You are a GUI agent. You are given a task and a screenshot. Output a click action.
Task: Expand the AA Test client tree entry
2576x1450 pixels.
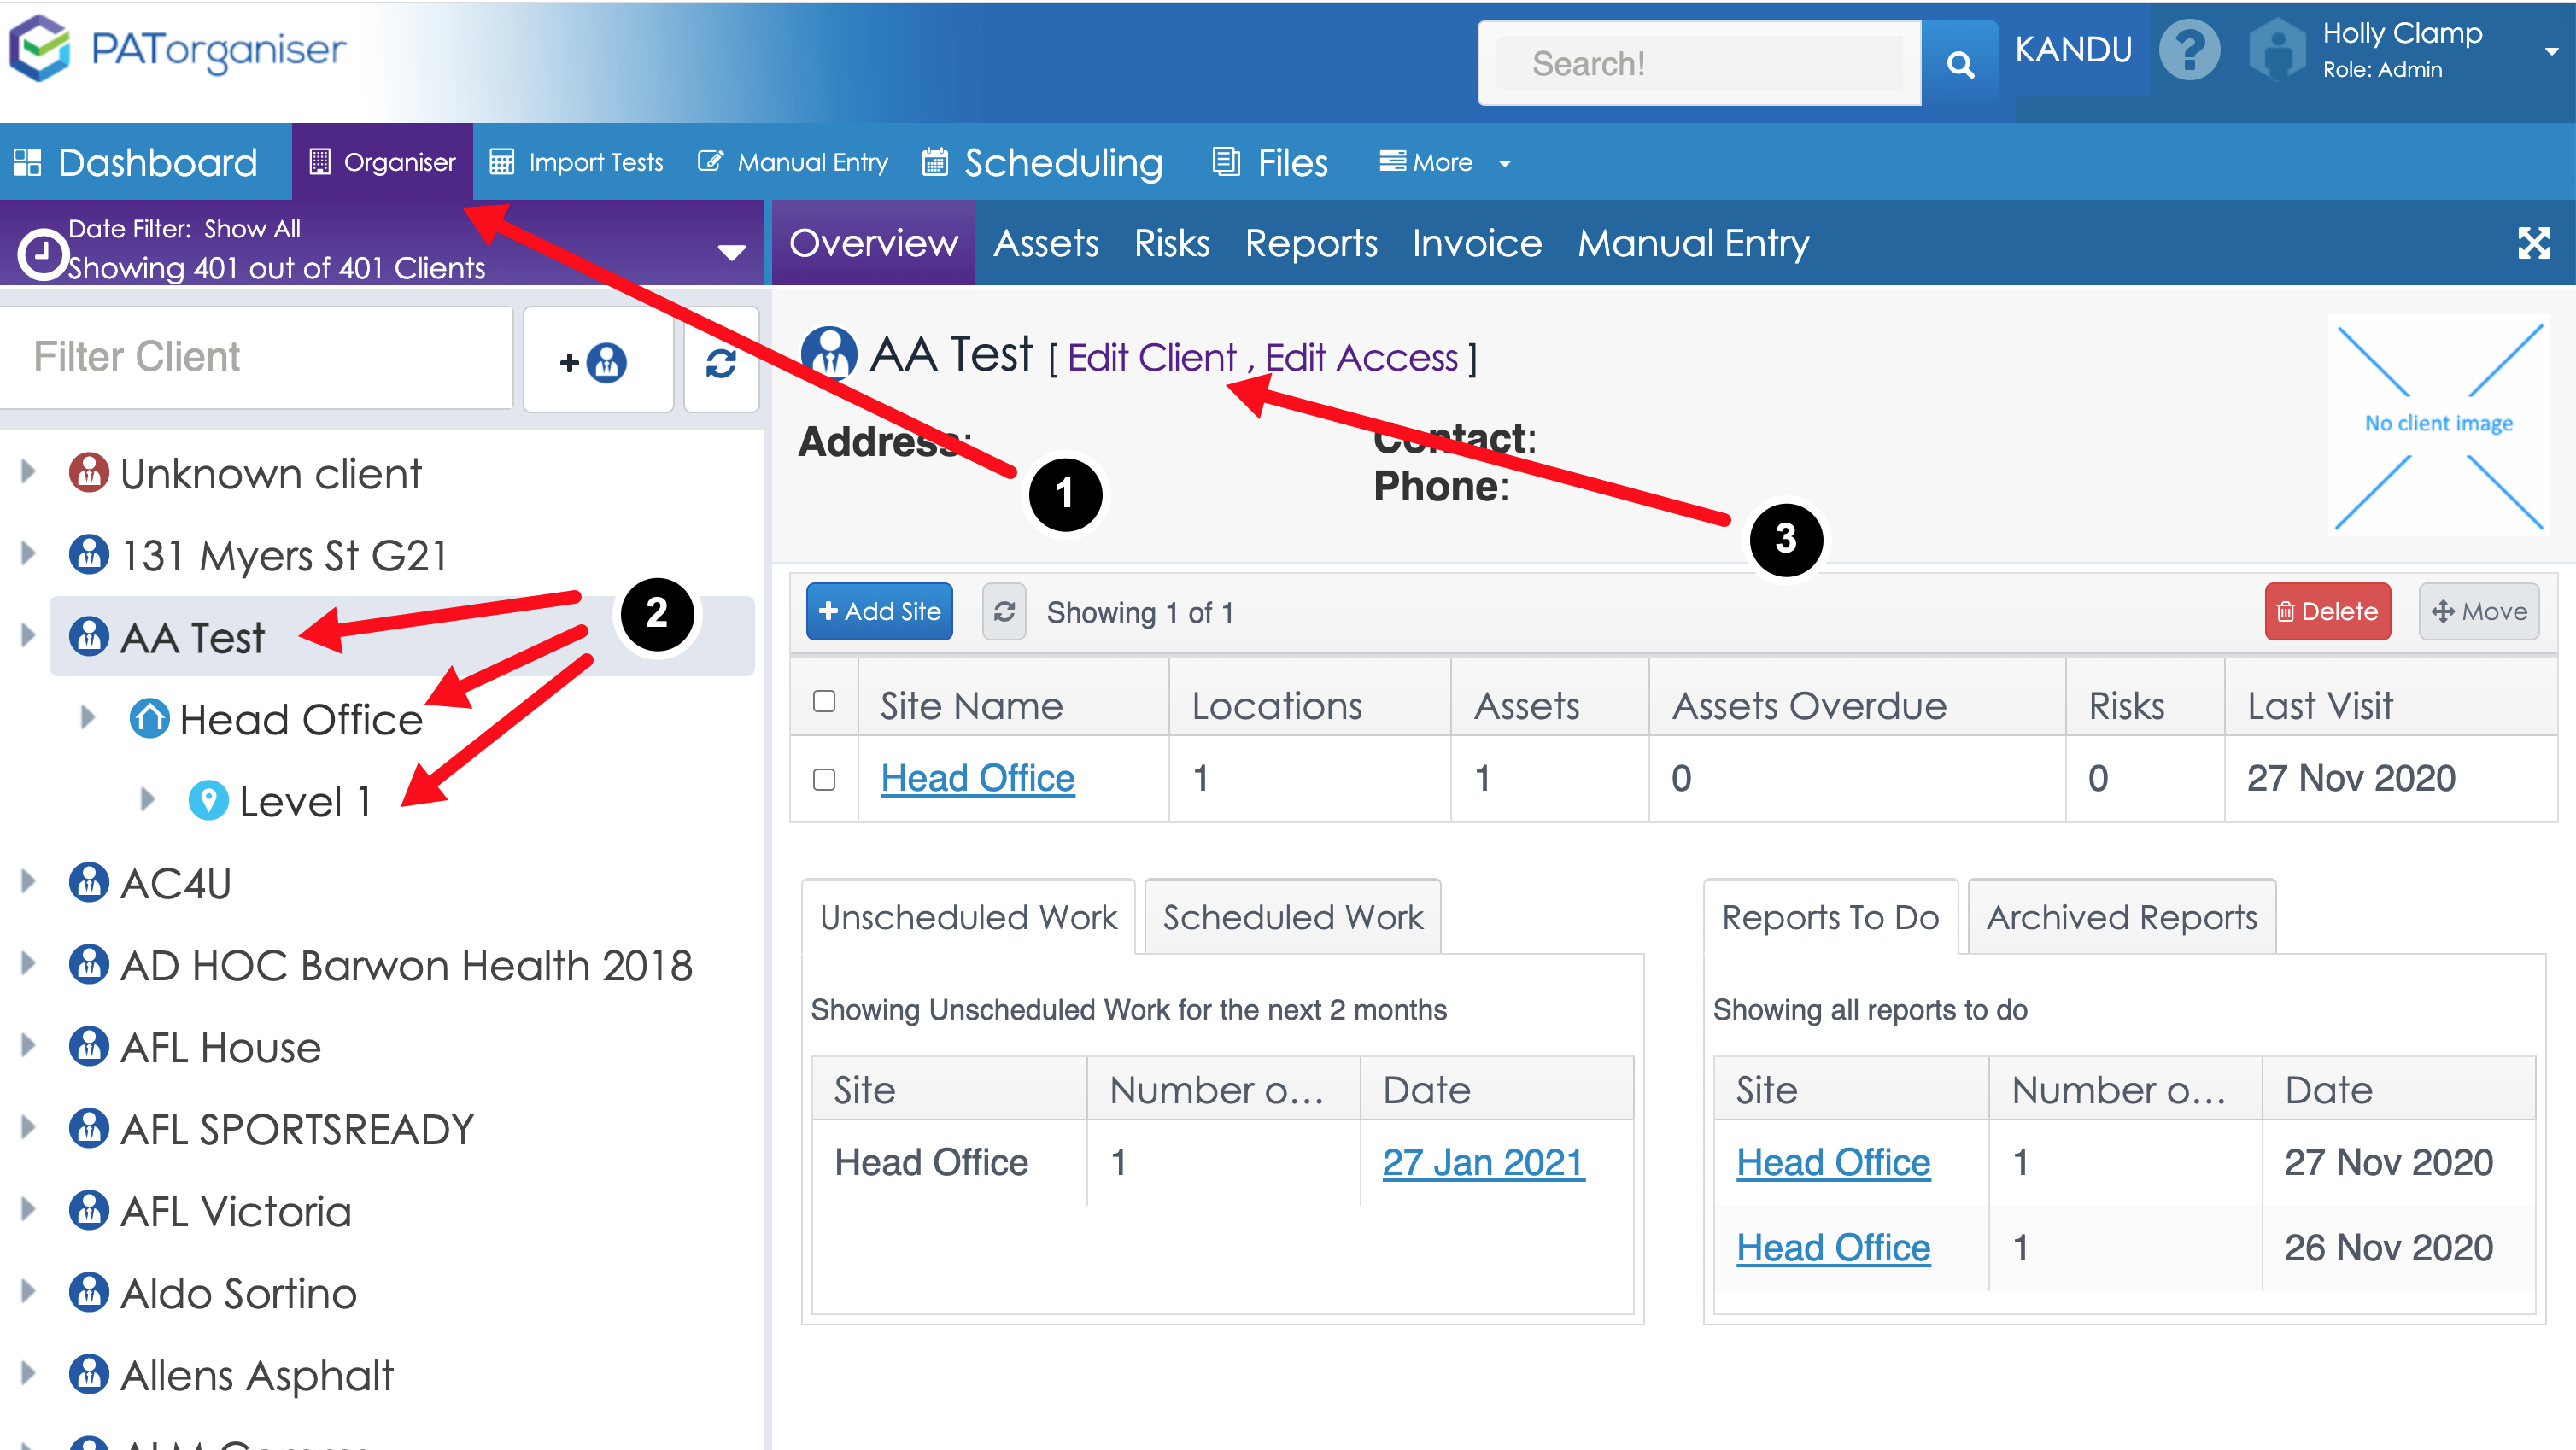(x=27, y=636)
